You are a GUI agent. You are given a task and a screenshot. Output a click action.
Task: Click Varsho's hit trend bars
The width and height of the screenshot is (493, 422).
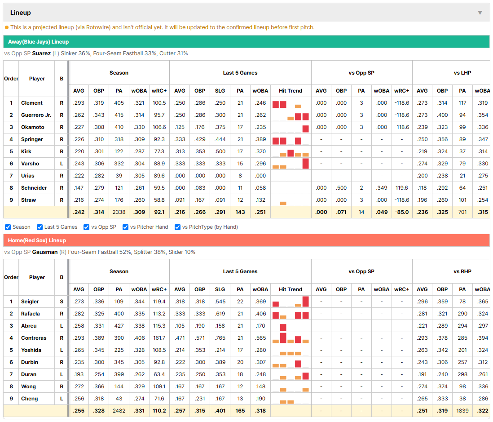(291, 164)
